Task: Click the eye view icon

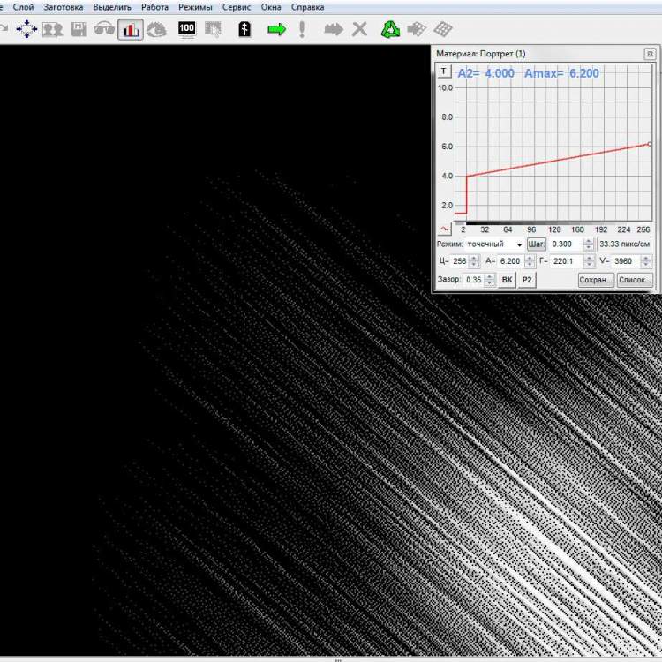Action: coord(157,29)
